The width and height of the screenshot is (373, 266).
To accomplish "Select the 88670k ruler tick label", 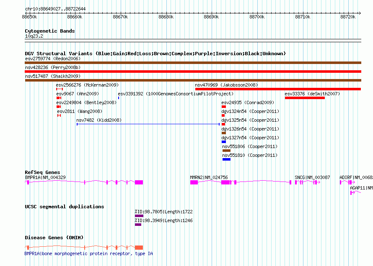I will 120,17.
